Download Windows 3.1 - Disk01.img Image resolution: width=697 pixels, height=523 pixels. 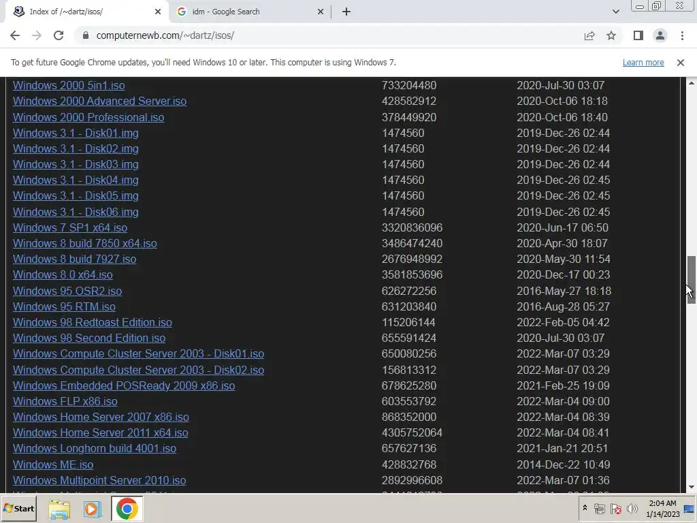(x=76, y=133)
